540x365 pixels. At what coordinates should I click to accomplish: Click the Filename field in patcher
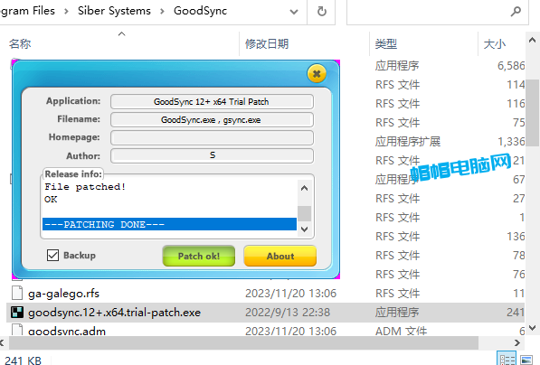[x=212, y=120]
